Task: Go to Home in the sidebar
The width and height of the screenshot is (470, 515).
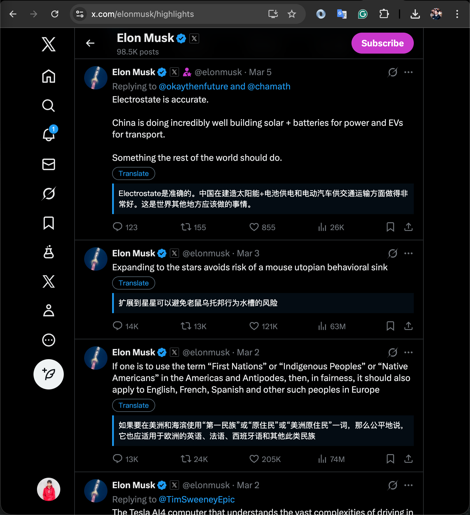Action: 49,76
